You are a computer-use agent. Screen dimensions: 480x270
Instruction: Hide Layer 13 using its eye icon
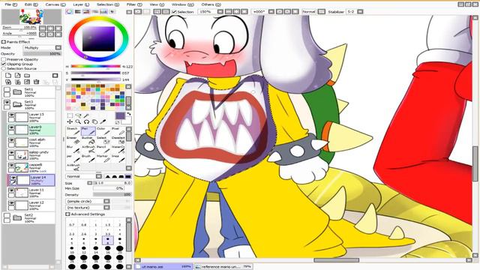(x=12, y=115)
